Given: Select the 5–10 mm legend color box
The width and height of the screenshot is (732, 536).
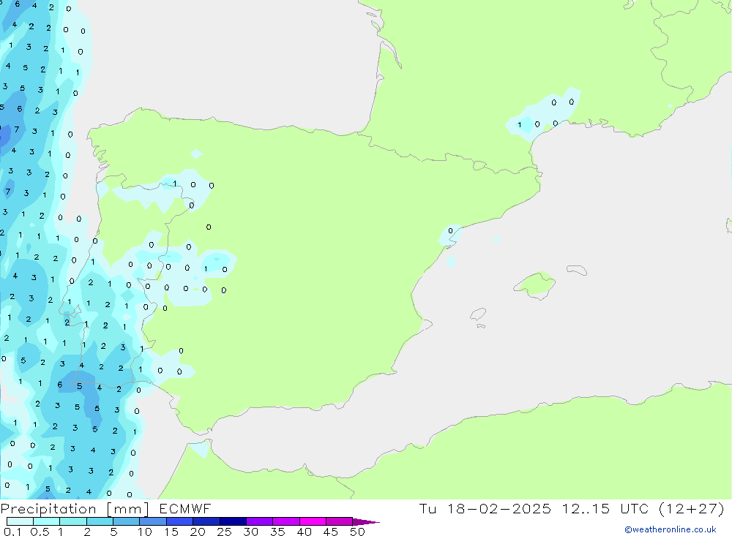Looking at the screenshot, I should coord(127,521).
